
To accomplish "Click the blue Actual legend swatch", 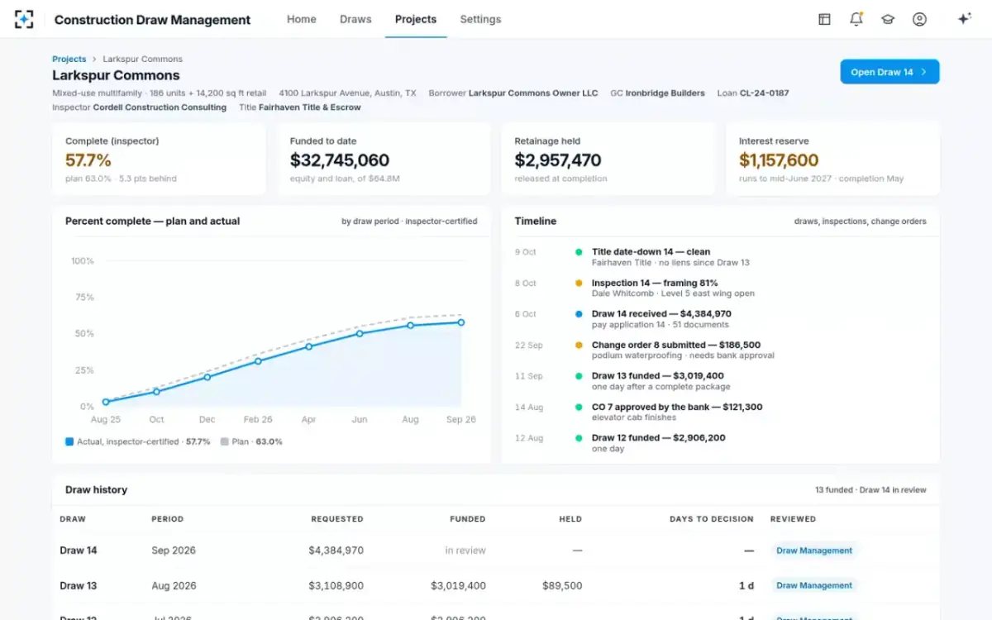I will click(69, 441).
